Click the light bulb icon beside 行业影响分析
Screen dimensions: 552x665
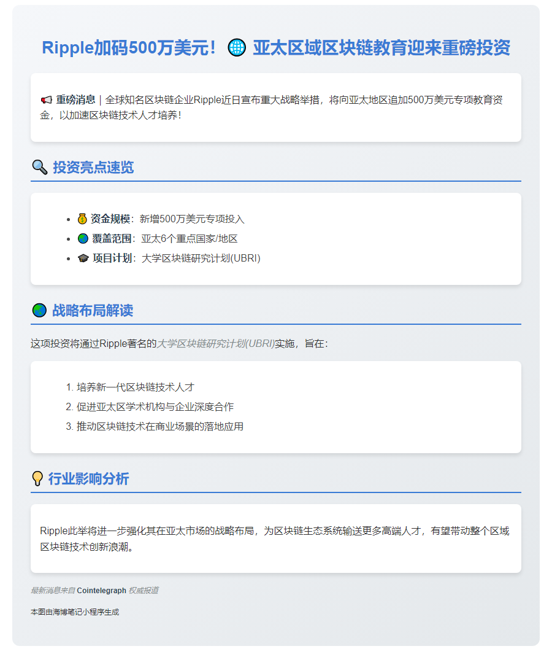(37, 478)
